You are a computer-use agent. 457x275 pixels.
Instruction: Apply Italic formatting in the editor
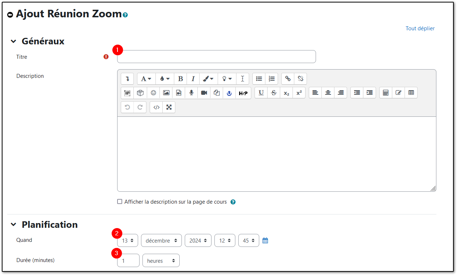tap(193, 79)
